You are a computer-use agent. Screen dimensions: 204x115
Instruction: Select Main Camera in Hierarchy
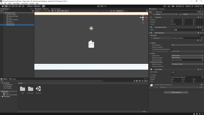pos(12,15)
